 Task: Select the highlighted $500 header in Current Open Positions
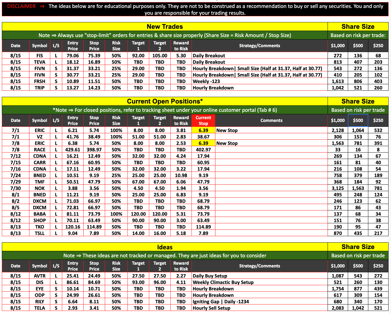(358, 120)
